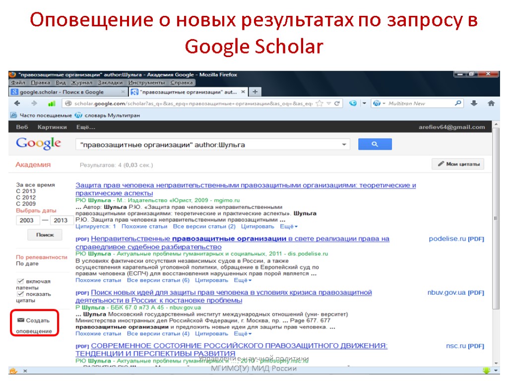Click Ещё… in Google top bar

85,127
